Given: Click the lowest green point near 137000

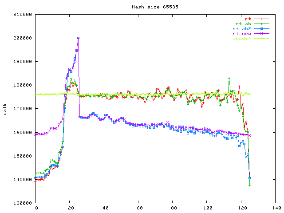Looking at the screenshot, I should click(249, 185).
